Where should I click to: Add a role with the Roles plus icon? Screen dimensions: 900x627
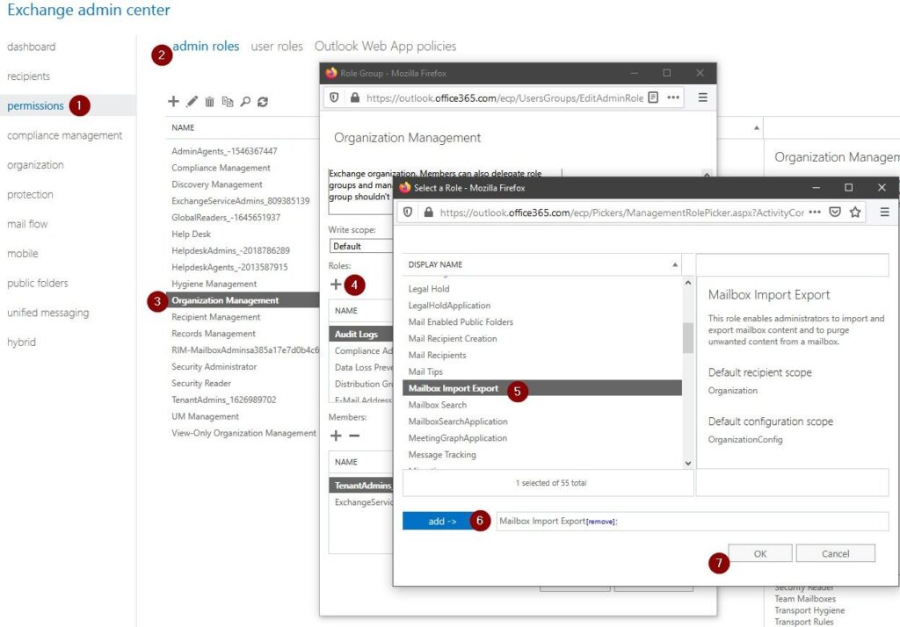coord(336,285)
